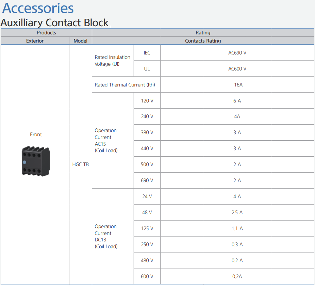Click the 'Model' sub-header
The height and width of the screenshot is (286, 315).
[x=80, y=41]
